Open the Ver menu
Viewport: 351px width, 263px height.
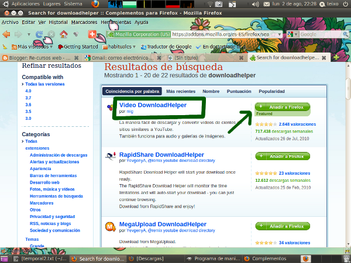pos(42,22)
